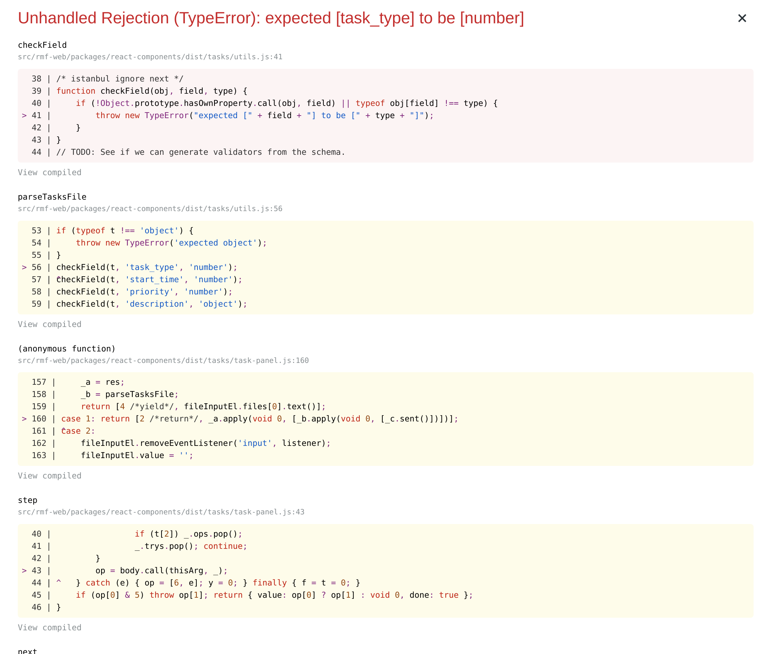Click the step frame header
This screenshot has height=654, width=758.
tap(27, 500)
